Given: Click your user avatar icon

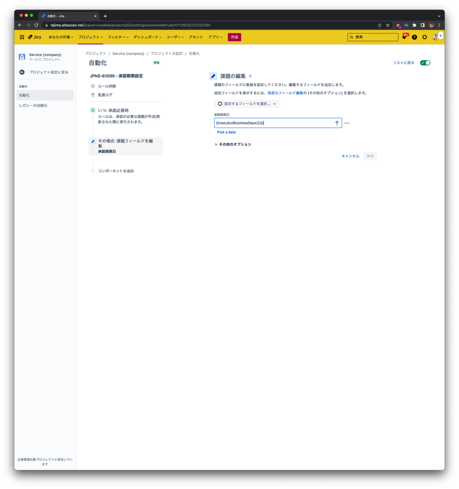Looking at the screenshot, I should (435, 37).
